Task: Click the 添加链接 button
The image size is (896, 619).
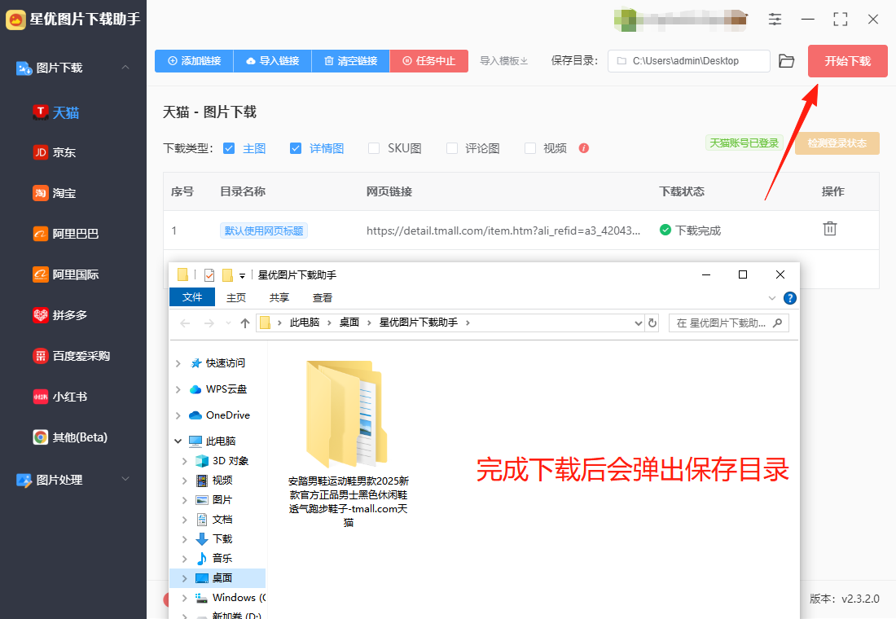Action: coord(195,61)
